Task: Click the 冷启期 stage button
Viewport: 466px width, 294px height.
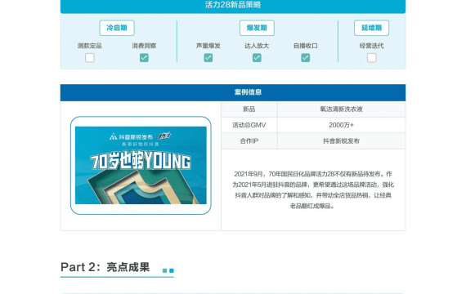Action: click(117, 28)
